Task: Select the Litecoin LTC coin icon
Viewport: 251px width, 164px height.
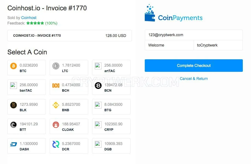Action: pyautogui.click(x=56, y=66)
